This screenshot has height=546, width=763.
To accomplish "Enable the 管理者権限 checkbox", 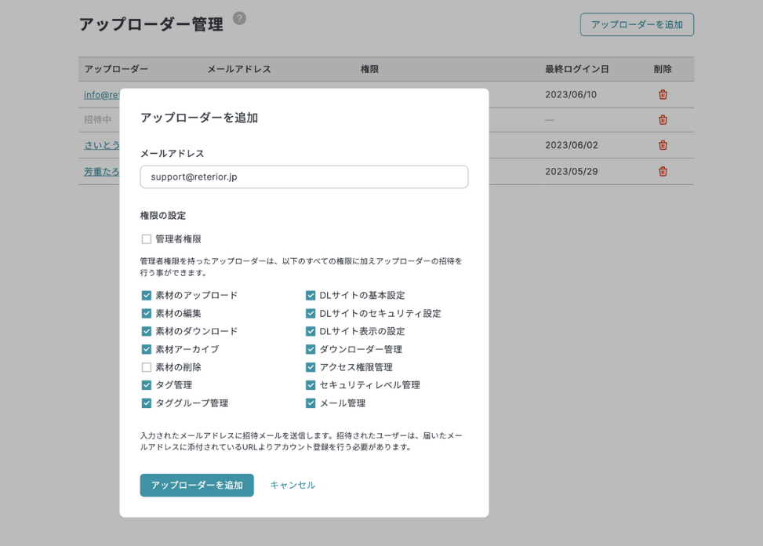I will click(147, 239).
